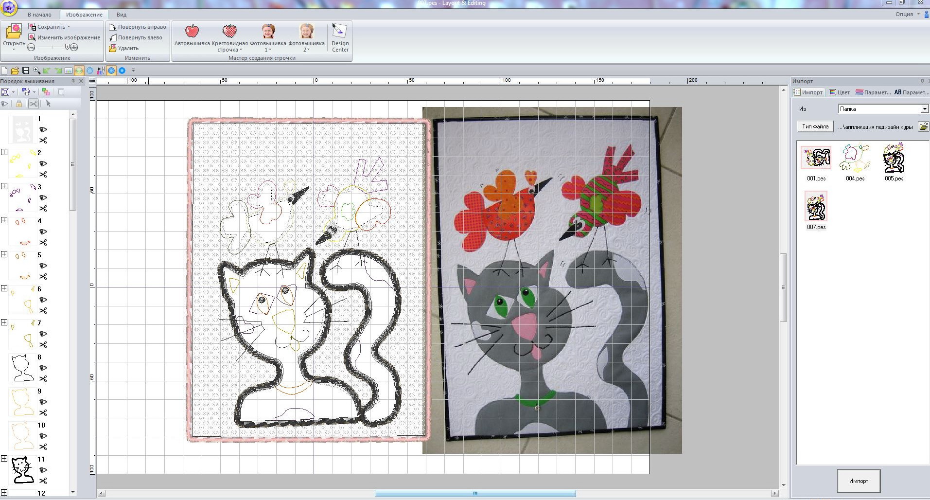This screenshot has height=500, width=930.
Task: Zoom out image density with minus button
Action: pos(31,47)
